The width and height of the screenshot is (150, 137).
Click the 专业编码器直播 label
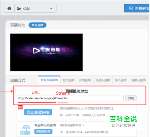pos(45,125)
